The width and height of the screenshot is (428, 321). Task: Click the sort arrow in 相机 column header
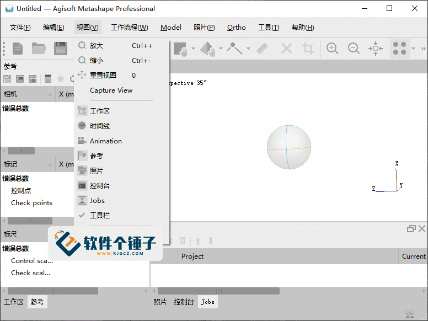tap(50, 94)
